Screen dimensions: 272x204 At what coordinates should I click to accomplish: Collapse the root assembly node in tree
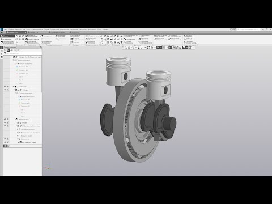pyautogui.click(x=12, y=57)
